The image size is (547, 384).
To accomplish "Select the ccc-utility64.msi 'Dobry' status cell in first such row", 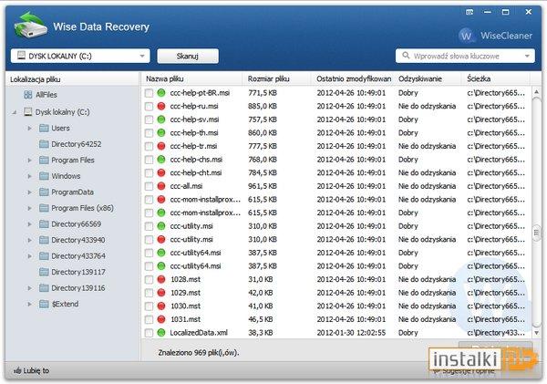I will (408, 253).
